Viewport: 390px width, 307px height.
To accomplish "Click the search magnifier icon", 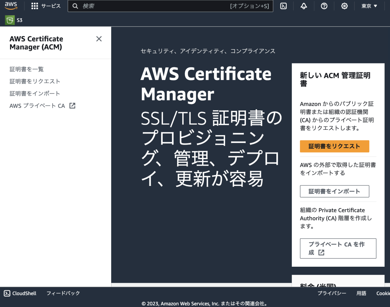I will (75, 6).
